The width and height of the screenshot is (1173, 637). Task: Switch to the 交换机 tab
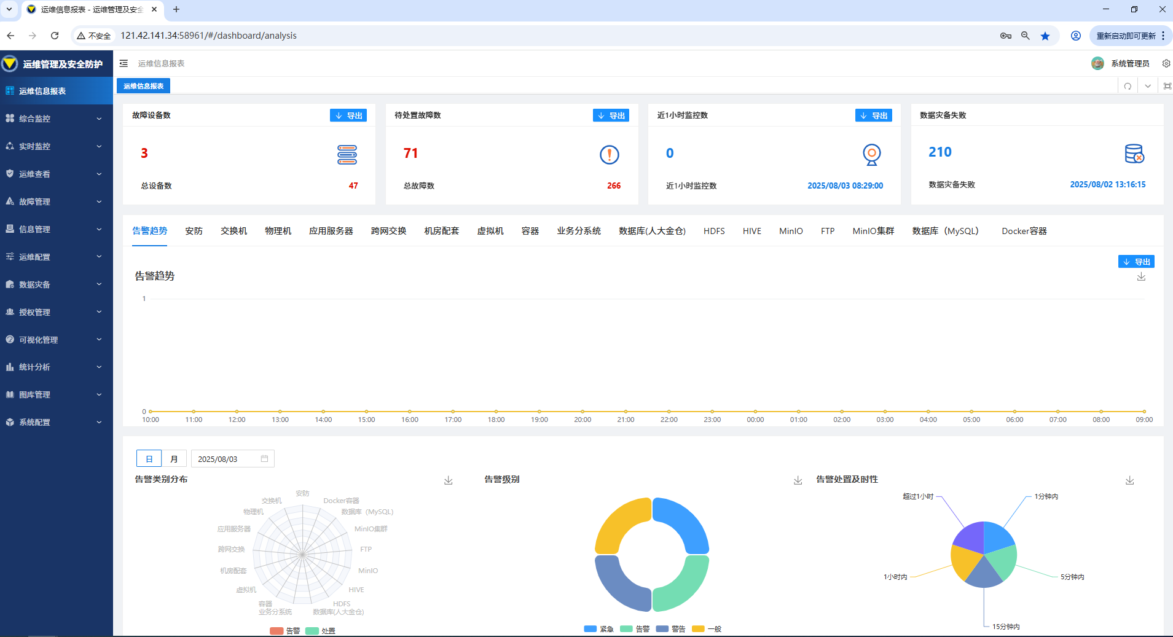click(x=233, y=231)
